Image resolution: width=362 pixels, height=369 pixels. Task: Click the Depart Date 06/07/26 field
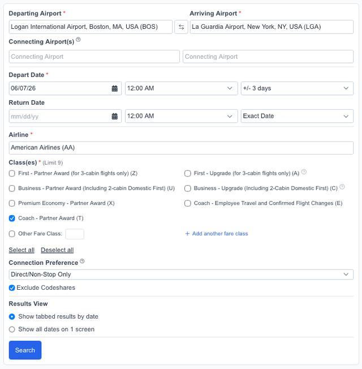click(65, 88)
